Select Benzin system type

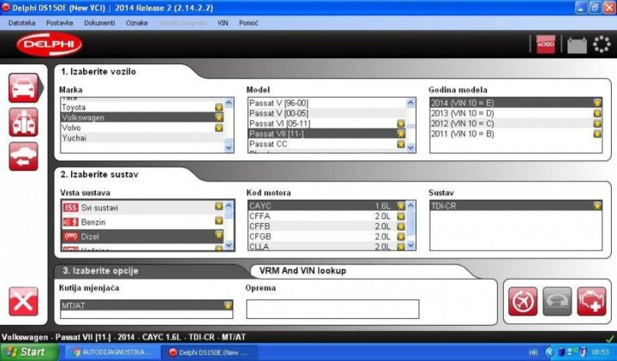click(x=93, y=221)
